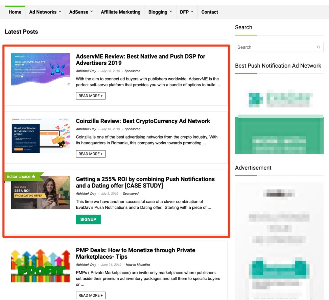This screenshot has height=300, width=329.
Task: Click the date June 21, 2019
Action: tap(111, 265)
